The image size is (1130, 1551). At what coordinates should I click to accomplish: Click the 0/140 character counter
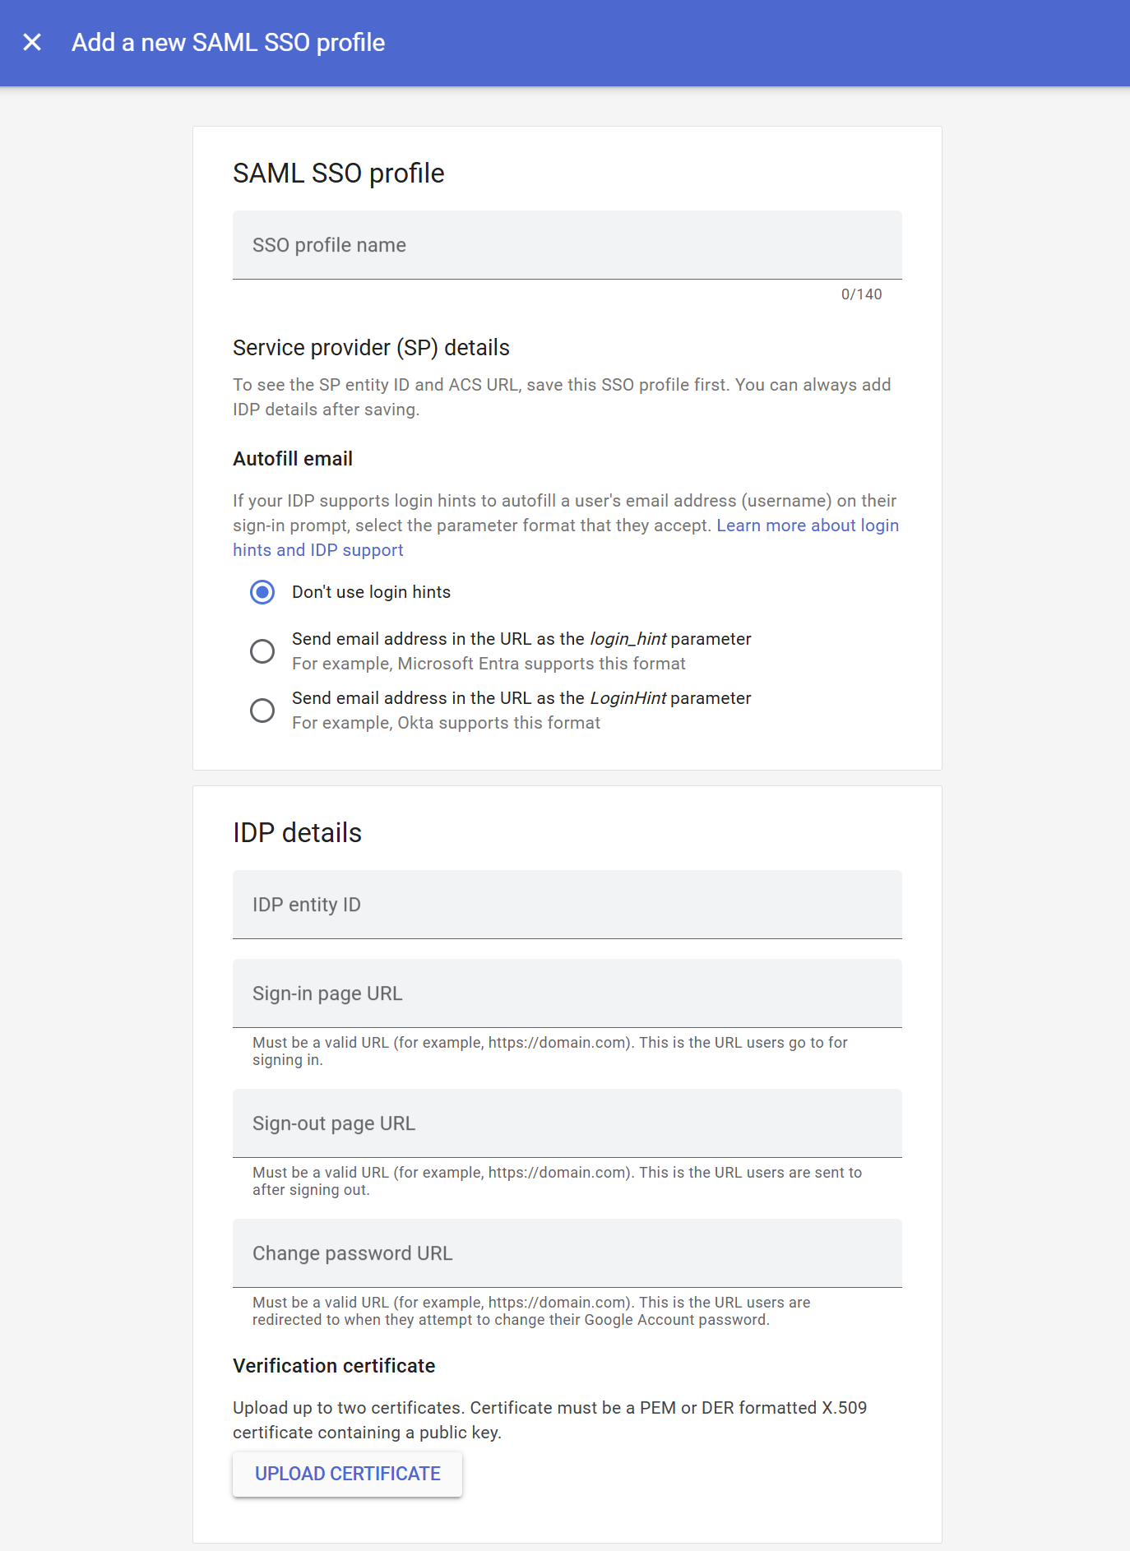(x=861, y=294)
